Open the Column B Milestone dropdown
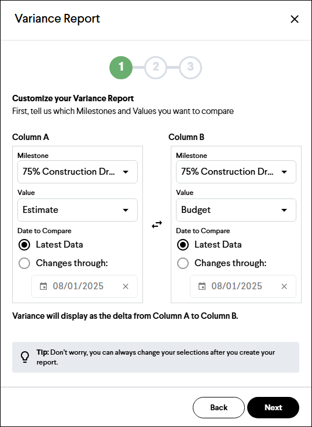Screen dimensions: 312x427 pos(236,172)
